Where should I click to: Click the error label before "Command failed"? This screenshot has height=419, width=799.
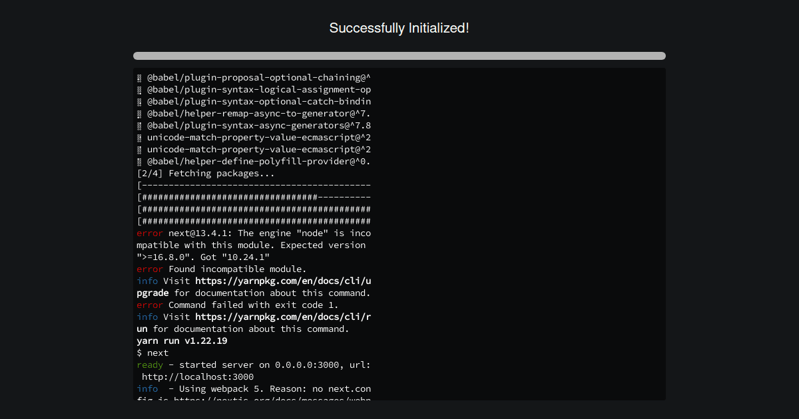[x=149, y=305]
